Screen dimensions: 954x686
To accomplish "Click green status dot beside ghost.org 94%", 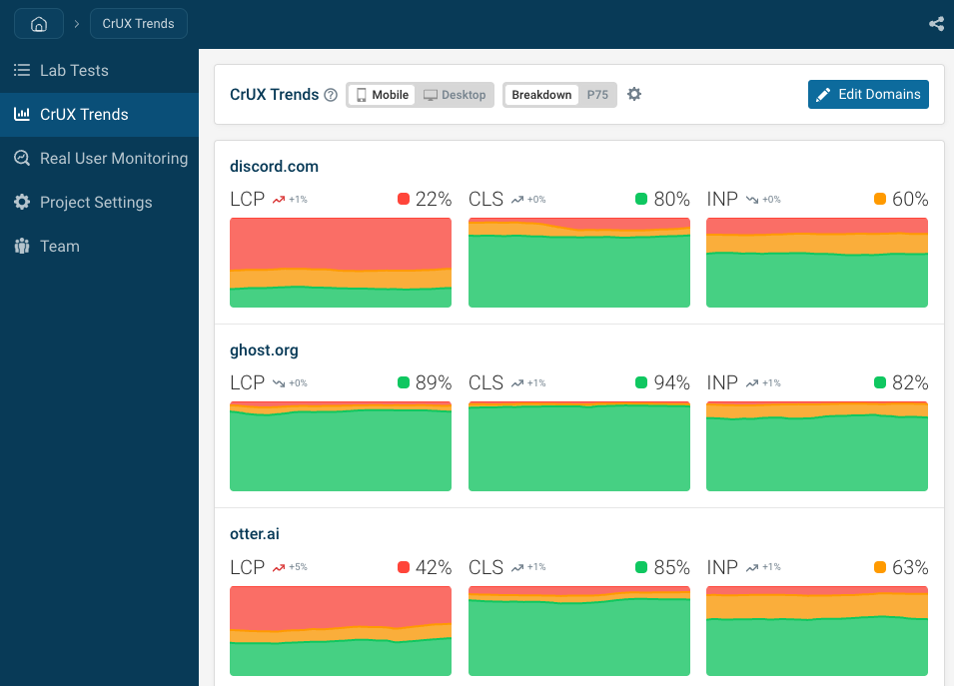I will coord(640,382).
